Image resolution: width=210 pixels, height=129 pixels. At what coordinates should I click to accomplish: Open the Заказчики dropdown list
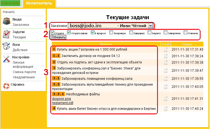tap(150, 26)
